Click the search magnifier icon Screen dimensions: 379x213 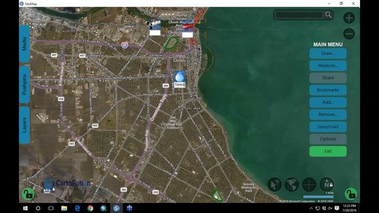(x=328, y=15)
